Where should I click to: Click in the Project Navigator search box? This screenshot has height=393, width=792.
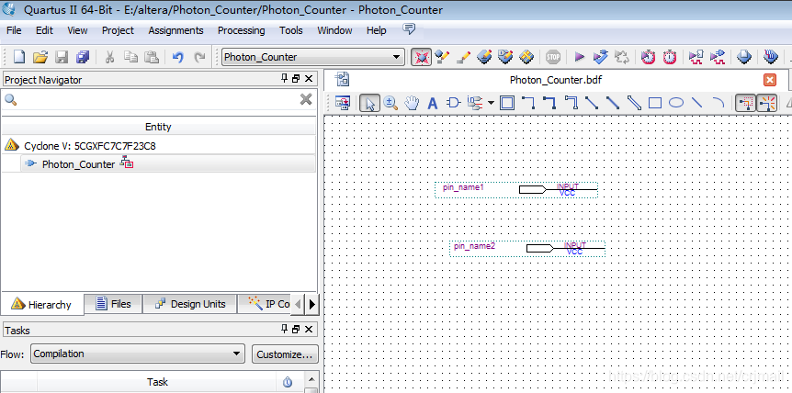pyautogui.click(x=159, y=99)
